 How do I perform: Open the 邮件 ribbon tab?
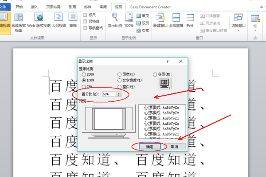tap(87, 7)
